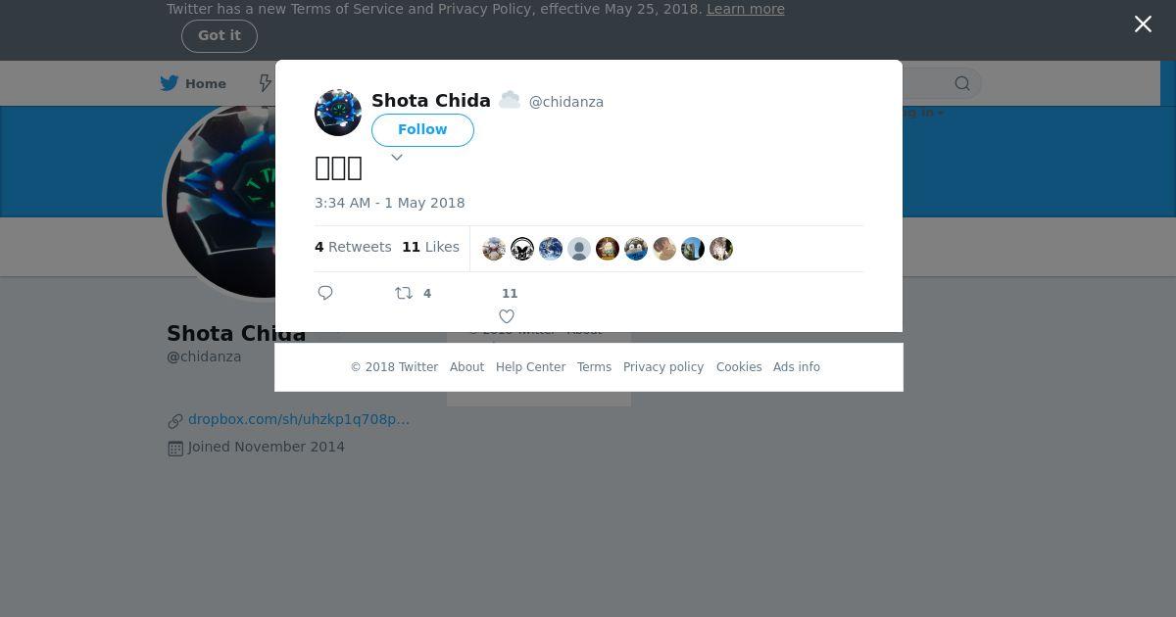Dismiss notice with Got it button
This screenshot has width=1176, height=617.
point(220,36)
